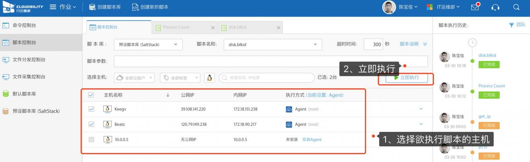Screen dimensions: 530x162
Task: Click the 安装Agent link
Action: pyautogui.click(x=312, y=139)
